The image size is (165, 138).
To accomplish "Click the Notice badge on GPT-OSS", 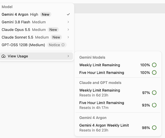I will [57, 45].
